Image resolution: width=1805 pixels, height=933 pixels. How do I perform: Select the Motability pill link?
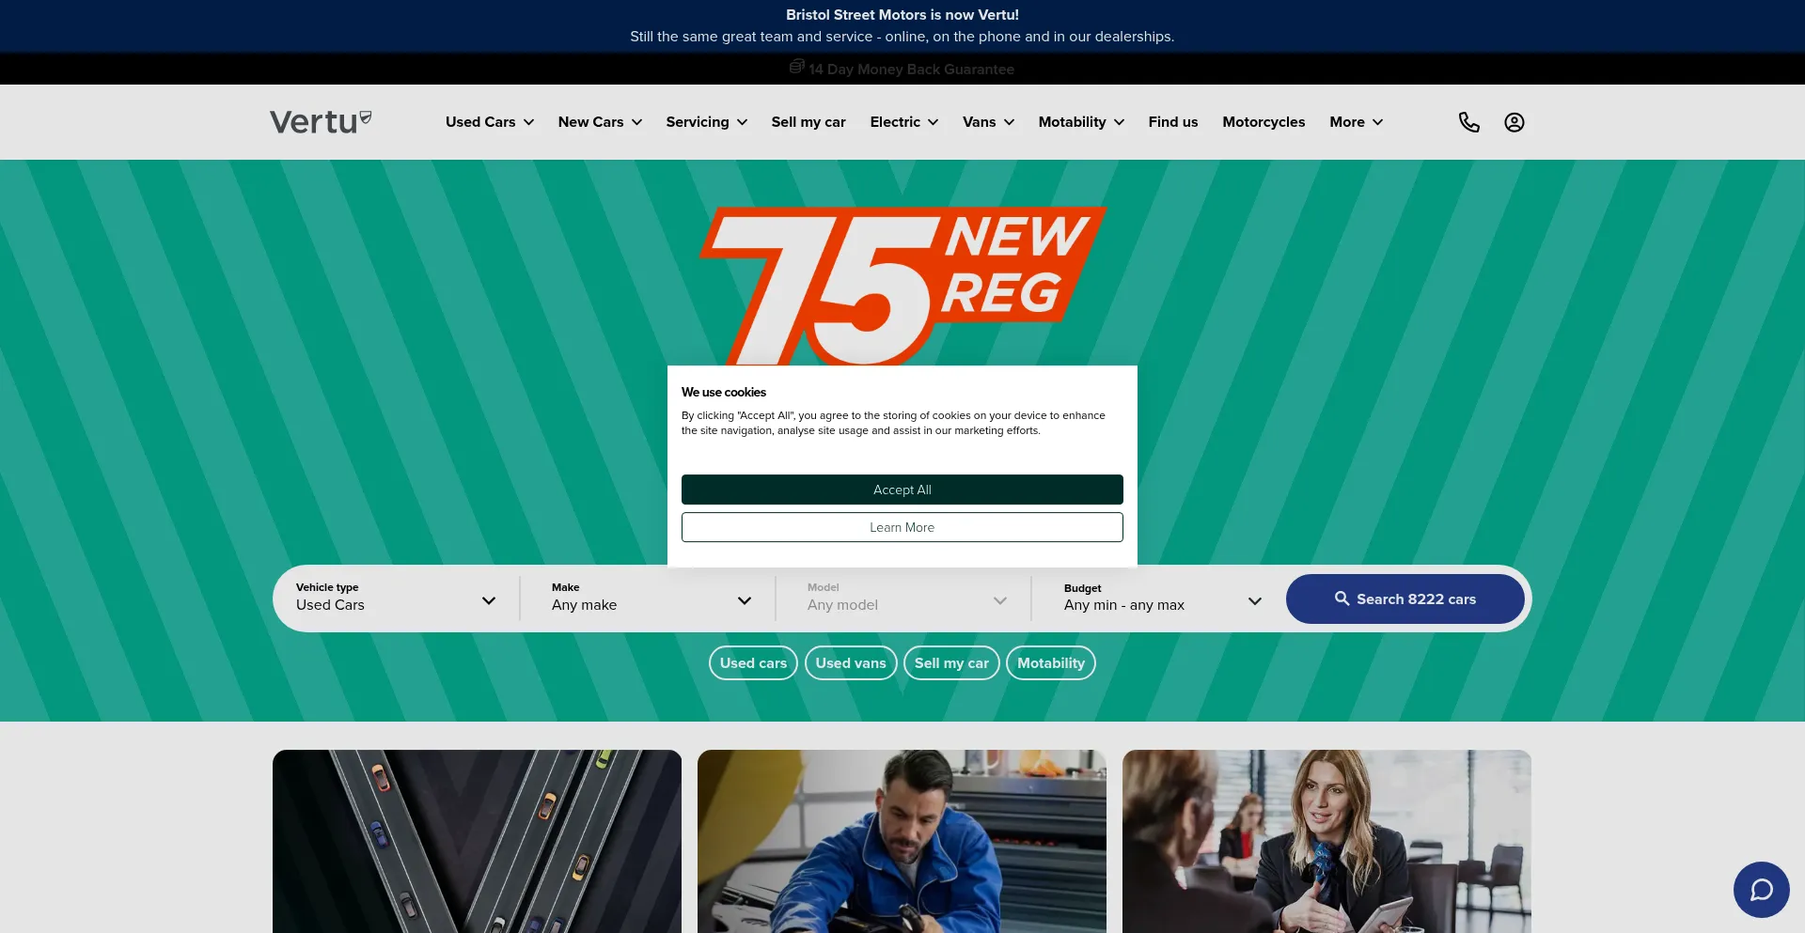tap(1051, 662)
